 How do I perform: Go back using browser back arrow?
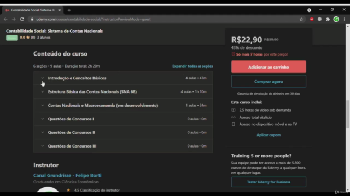pyautogui.click(x=5, y=20)
